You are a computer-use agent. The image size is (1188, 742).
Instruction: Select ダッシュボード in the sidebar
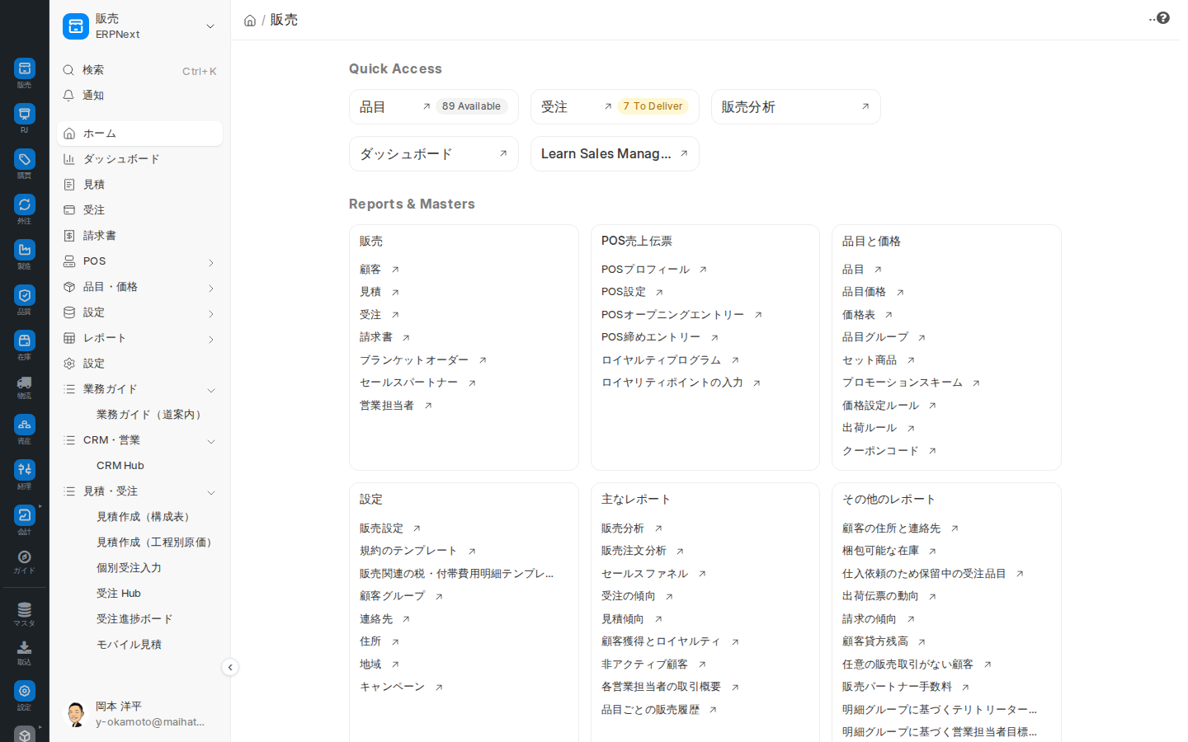(139, 159)
